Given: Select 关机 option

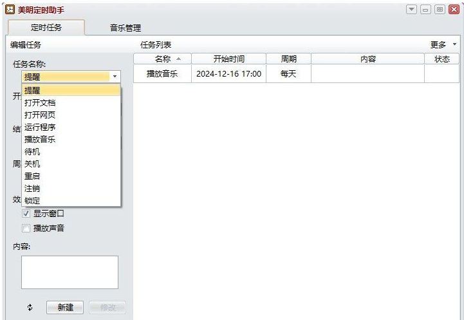Looking at the screenshot, I should click(71, 164).
